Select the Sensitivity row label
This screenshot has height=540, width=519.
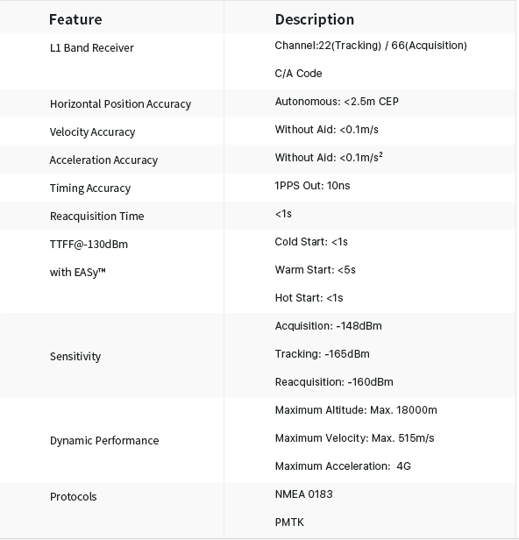(x=75, y=357)
